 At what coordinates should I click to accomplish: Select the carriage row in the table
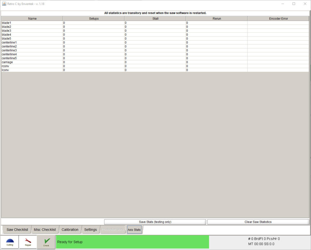32,62
